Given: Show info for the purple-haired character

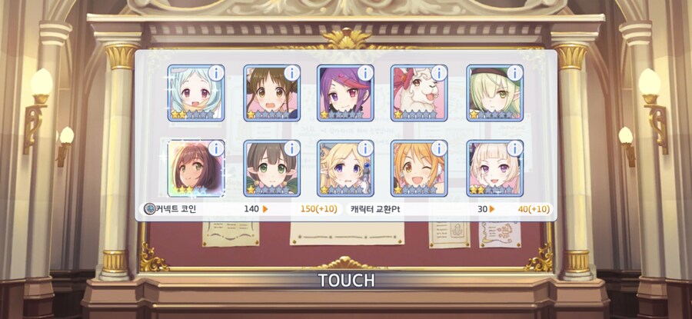Looking at the screenshot, I should coord(365,73).
